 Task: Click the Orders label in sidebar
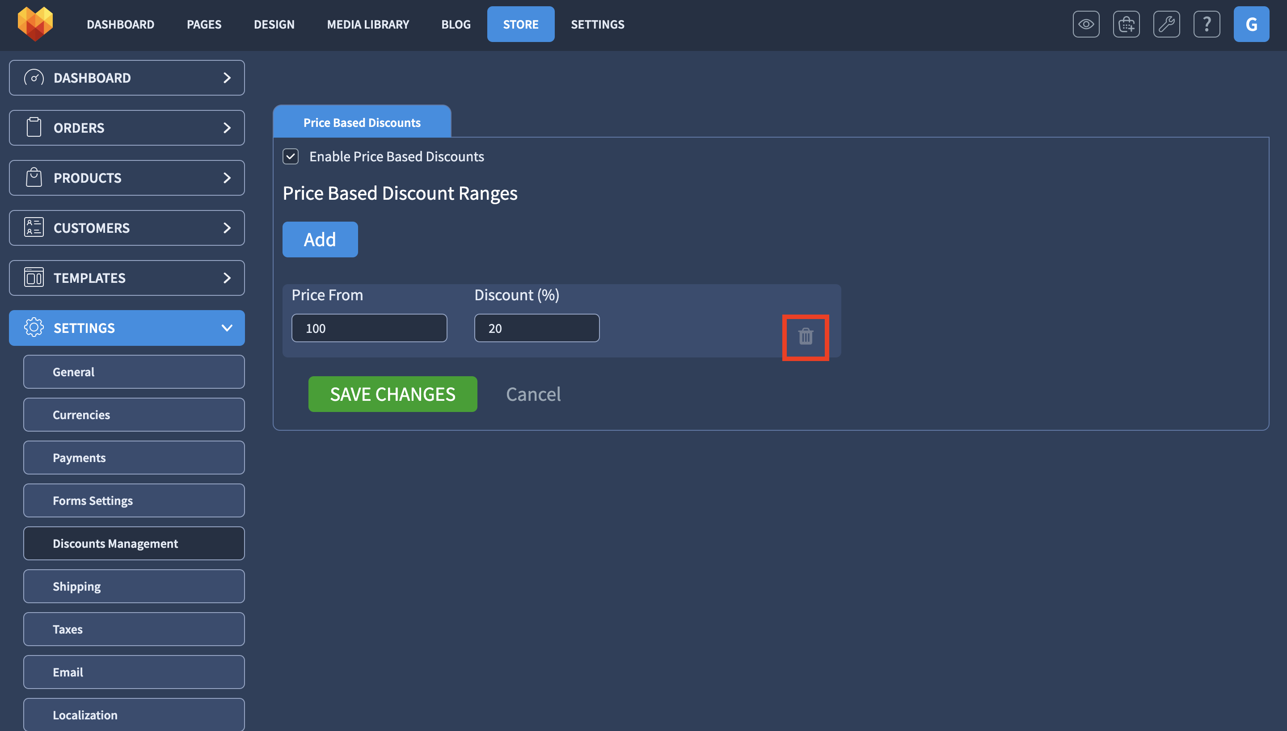click(x=79, y=128)
